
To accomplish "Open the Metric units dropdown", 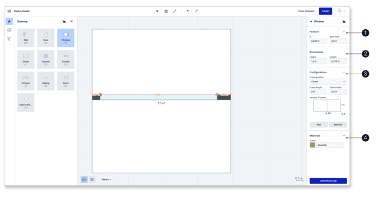I will (x=106, y=179).
